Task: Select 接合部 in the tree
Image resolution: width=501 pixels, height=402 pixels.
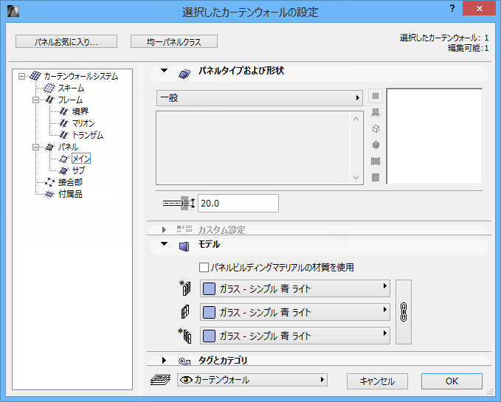Action: [x=70, y=182]
